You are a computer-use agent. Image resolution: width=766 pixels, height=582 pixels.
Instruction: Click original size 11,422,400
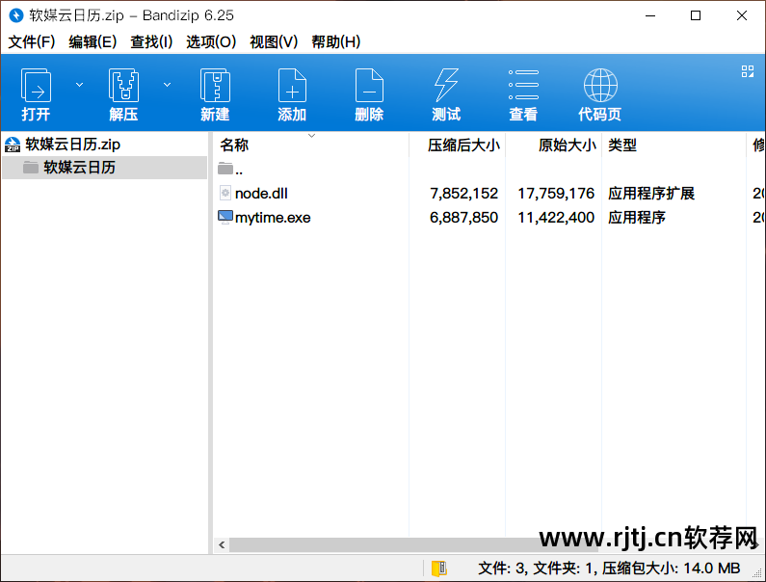point(556,218)
